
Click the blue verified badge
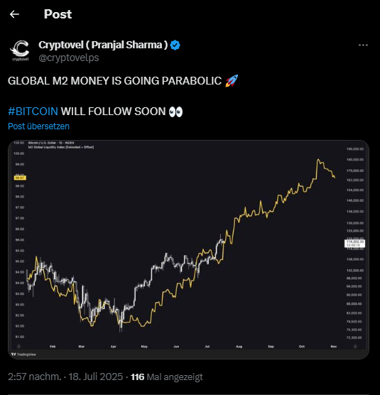(175, 45)
